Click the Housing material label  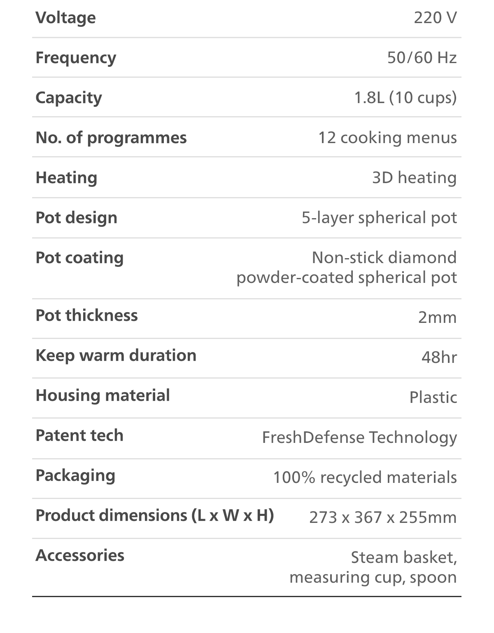[x=103, y=395]
